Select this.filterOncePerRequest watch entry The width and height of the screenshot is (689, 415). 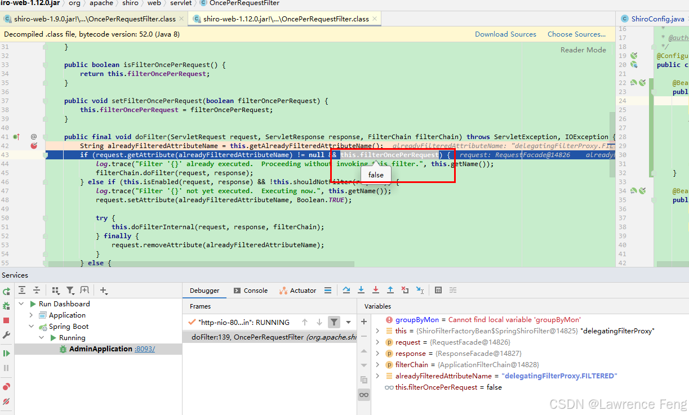tap(448, 387)
